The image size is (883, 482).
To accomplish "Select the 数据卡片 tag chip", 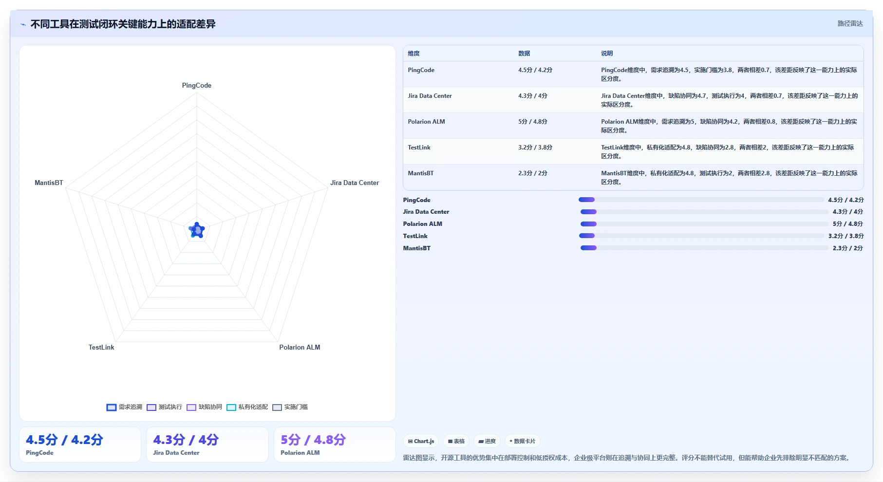I will point(522,441).
